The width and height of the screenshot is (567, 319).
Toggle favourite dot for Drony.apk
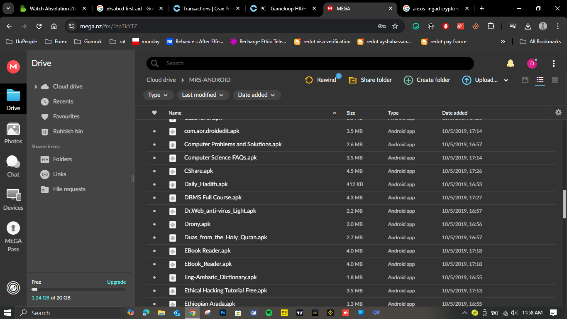(x=154, y=224)
